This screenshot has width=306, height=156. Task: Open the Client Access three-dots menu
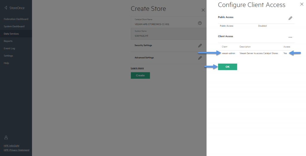[290, 37]
